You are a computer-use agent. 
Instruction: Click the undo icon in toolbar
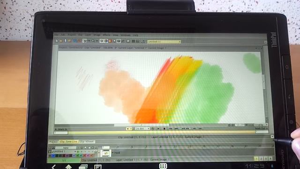tap(75, 41)
